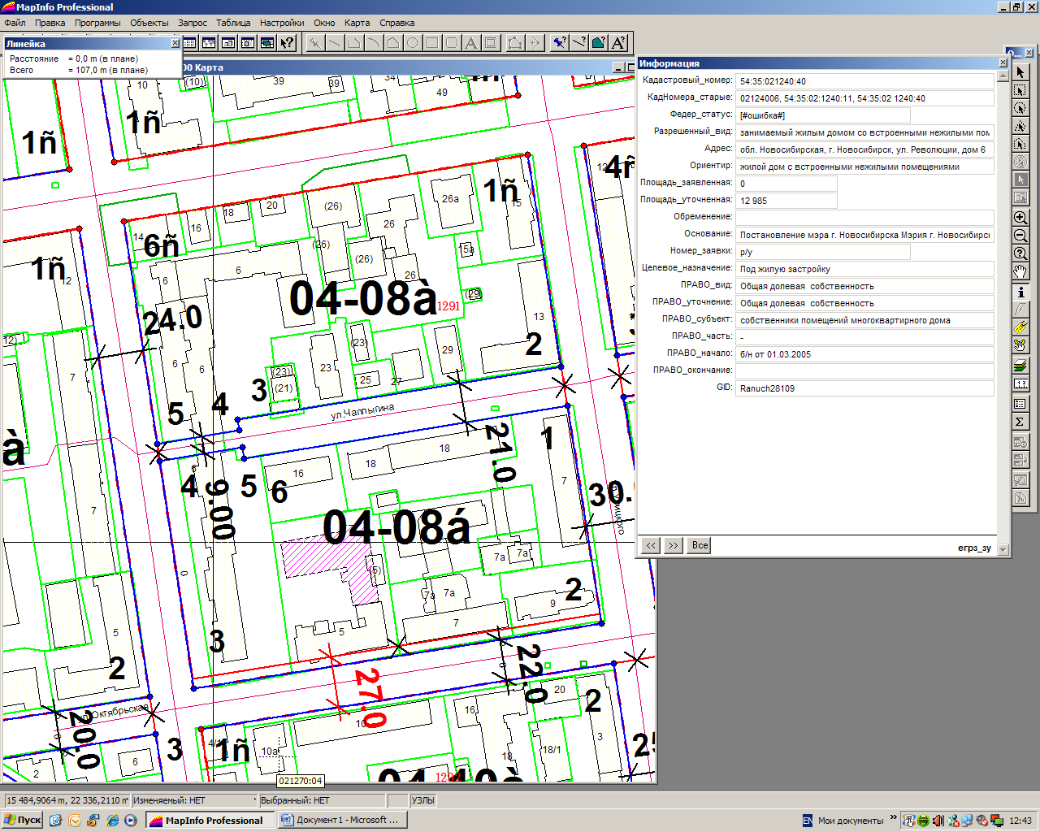Open the Карта menu

click(357, 23)
